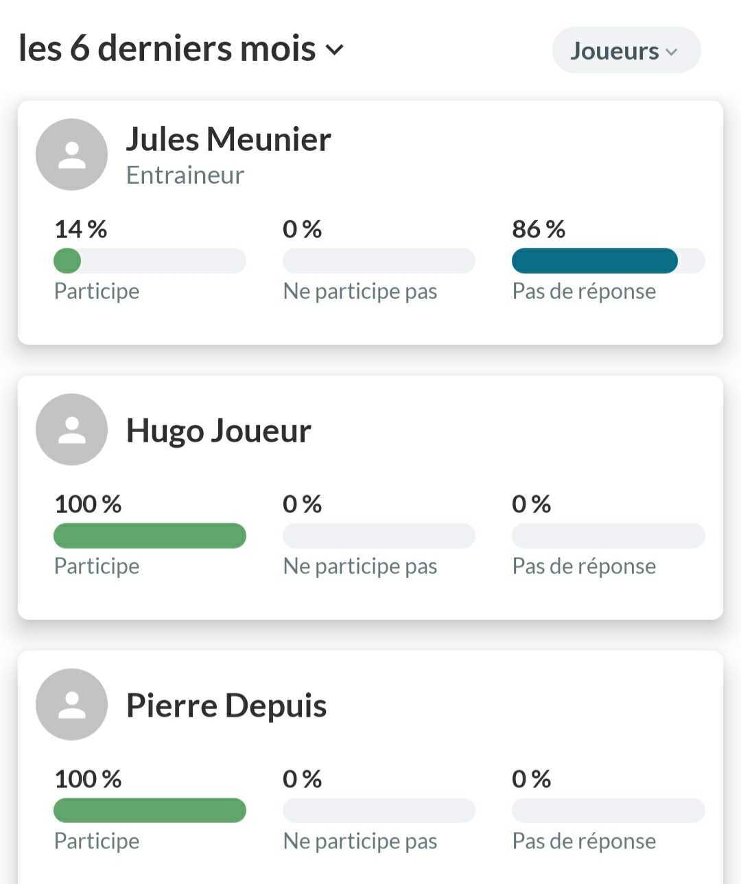Viewport: 741px width, 884px height.
Task: Click Pierre Depuis's 'Pas de réponse' label
Action: coord(584,841)
